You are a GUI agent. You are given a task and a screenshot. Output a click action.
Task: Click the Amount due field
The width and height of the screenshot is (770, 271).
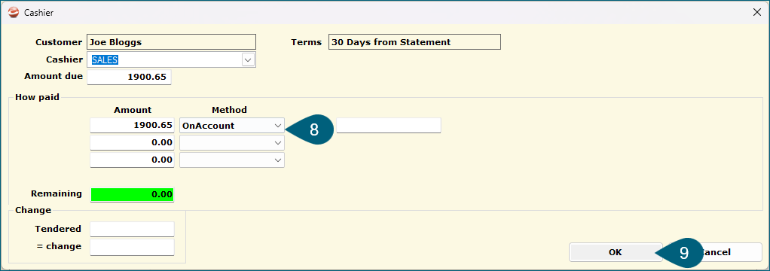point(129,77)
